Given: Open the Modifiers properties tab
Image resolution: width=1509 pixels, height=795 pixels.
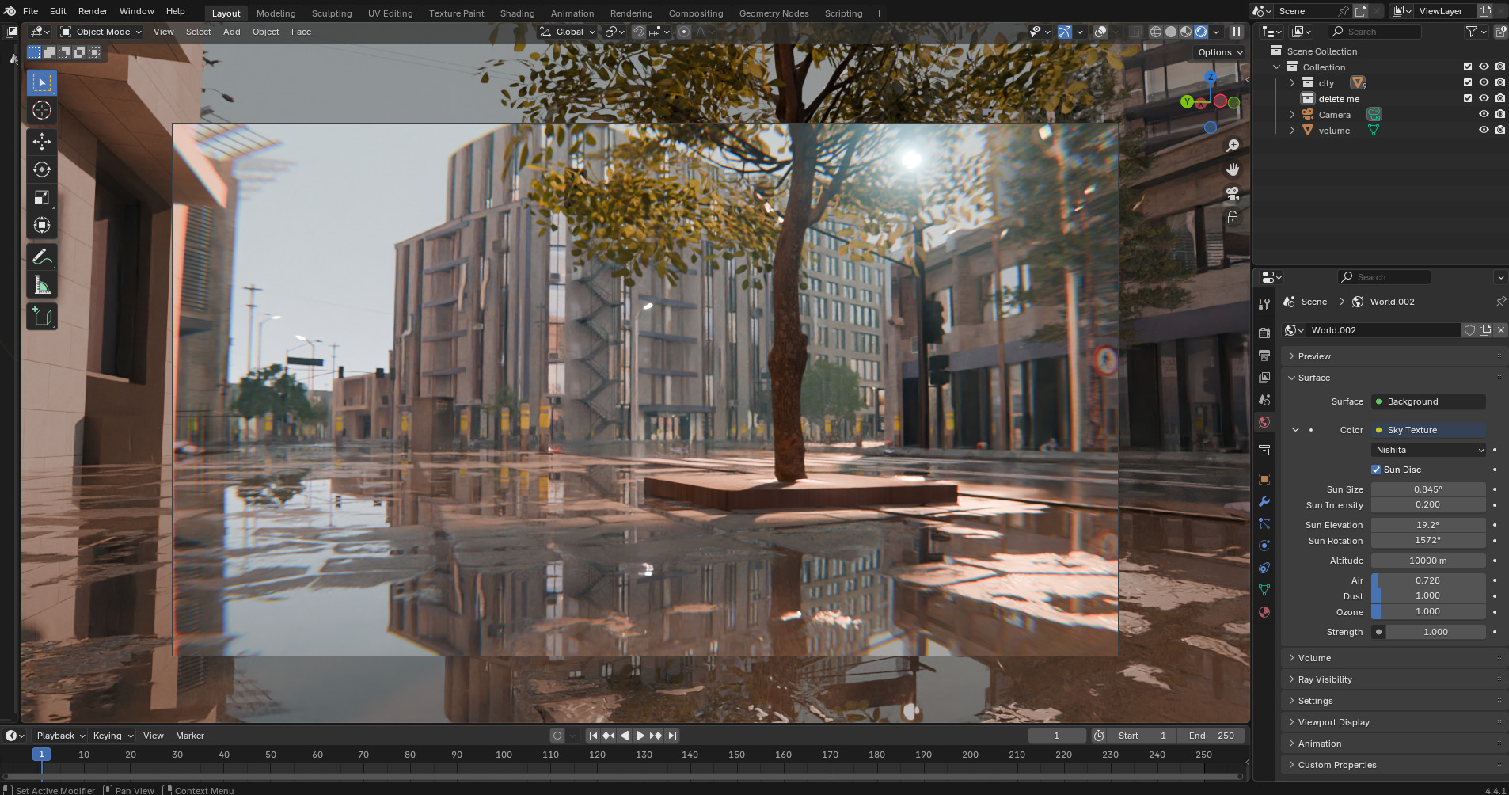Looking at the screenshot, I should 1264,501.
